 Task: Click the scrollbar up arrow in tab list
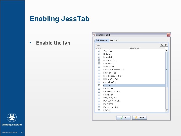coord(166,51)
